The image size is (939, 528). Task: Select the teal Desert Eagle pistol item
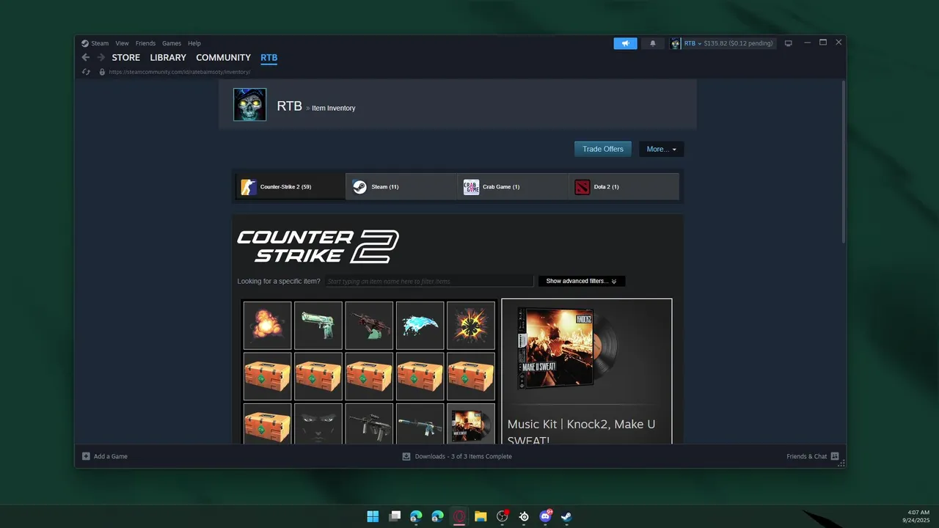coord(318,326)
